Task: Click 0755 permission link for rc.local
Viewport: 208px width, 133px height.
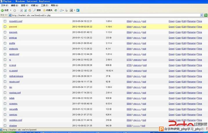Action: 129,65
